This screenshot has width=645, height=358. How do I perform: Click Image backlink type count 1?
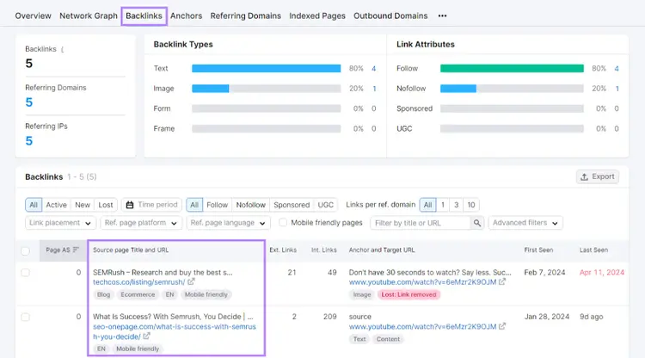374,89
